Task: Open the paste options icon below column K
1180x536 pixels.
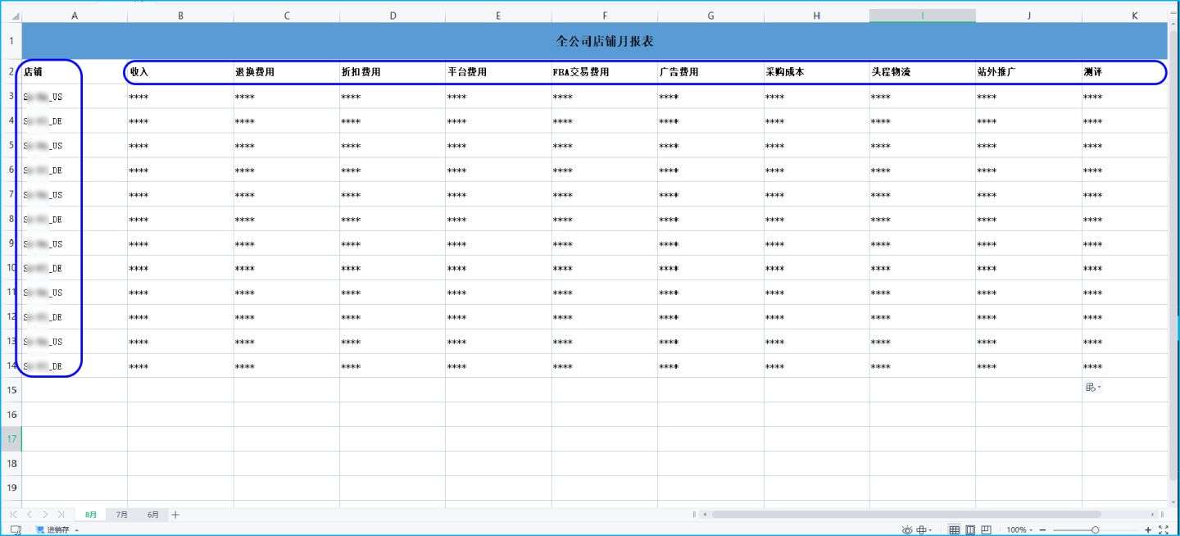Action: coord(1093,388)
